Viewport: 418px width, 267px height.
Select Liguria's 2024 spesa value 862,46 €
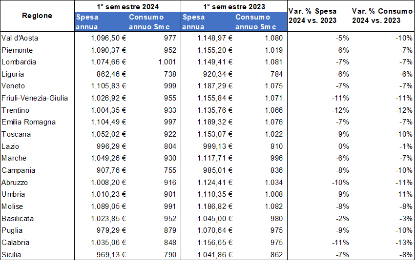109,74
